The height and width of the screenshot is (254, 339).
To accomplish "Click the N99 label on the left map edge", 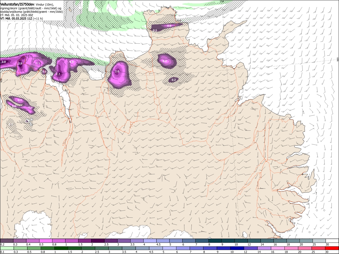I will tap(1, 80).
